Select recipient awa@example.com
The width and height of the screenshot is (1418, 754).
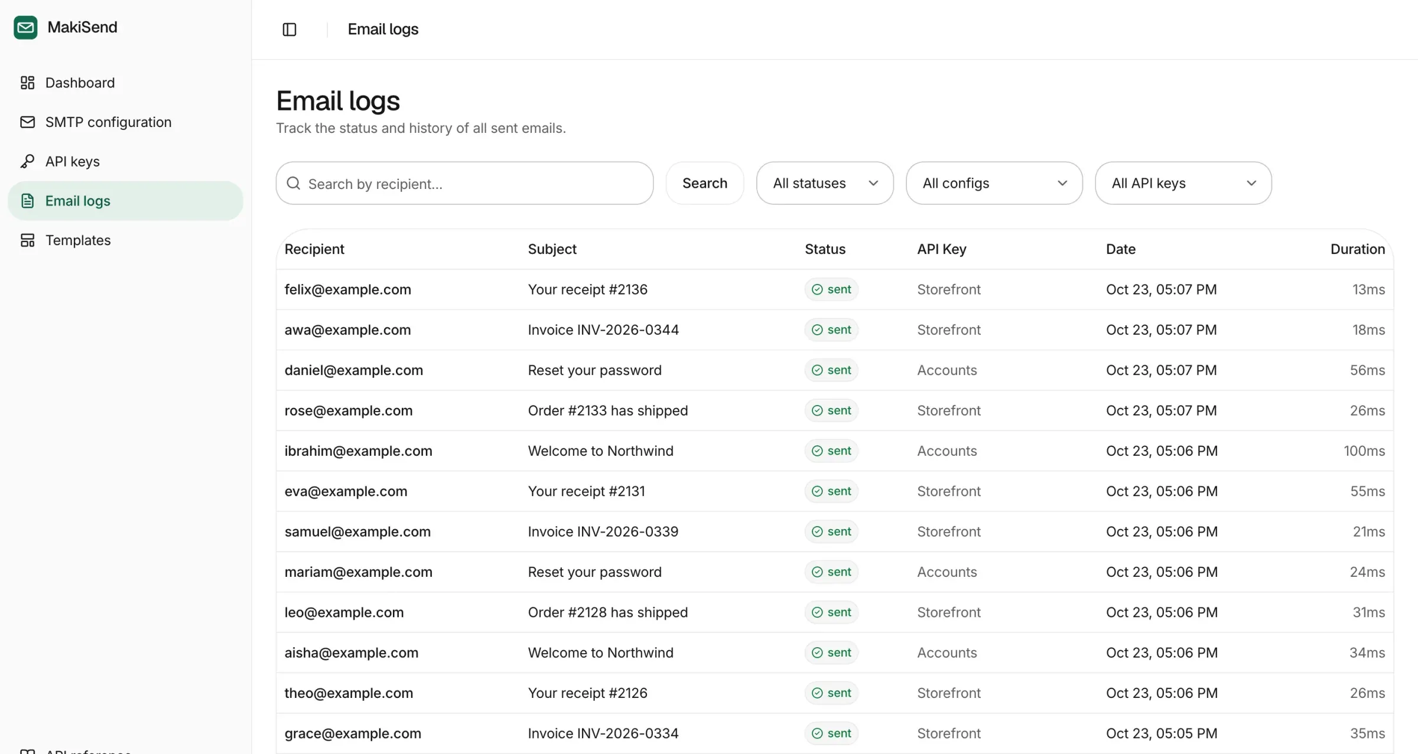(347, 330)
